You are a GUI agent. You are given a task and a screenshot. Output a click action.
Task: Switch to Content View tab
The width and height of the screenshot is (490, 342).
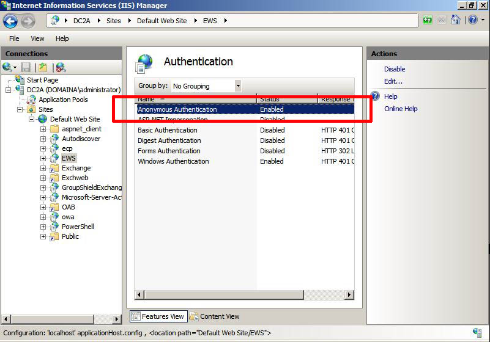214,316
